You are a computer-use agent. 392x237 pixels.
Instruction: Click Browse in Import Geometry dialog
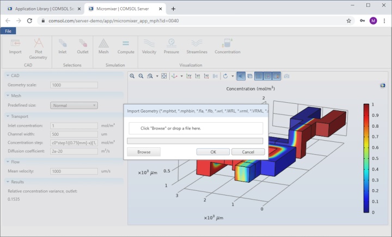point(144,152)
